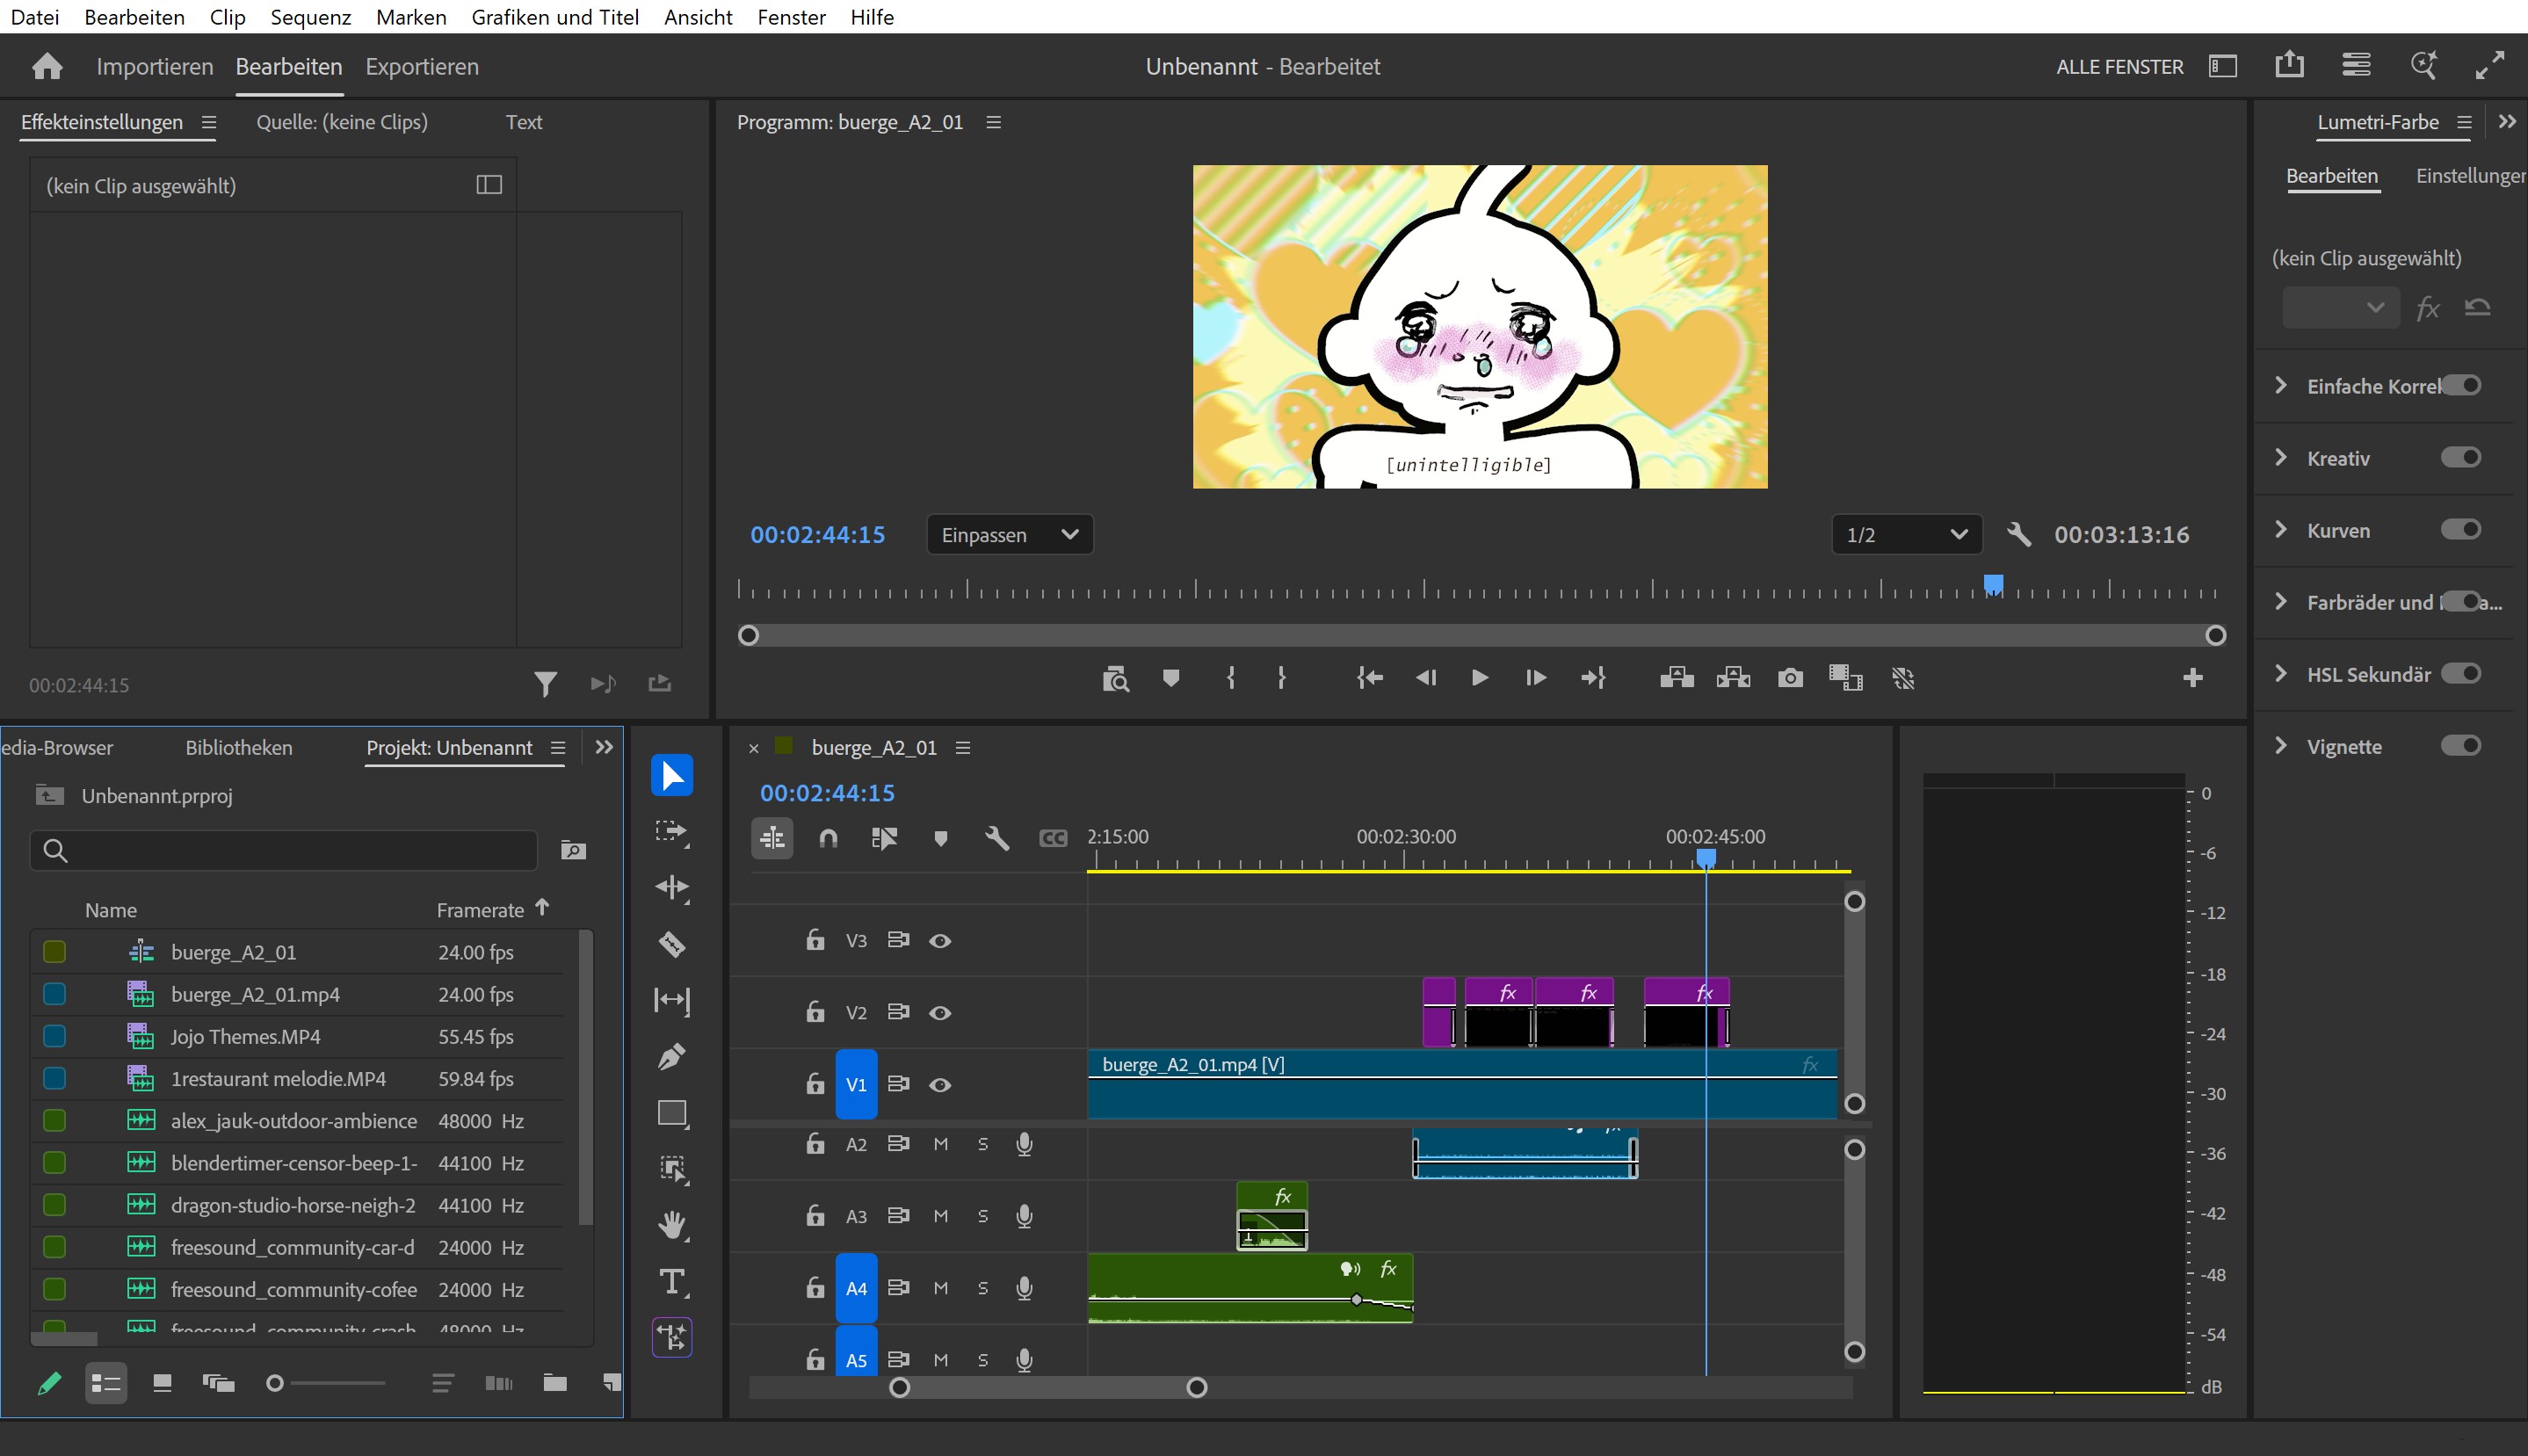Open the 1/2 playback resolution dropdown
Image resolution: width=2528 pixels, height=1456 pixels.
[1906, 534]
